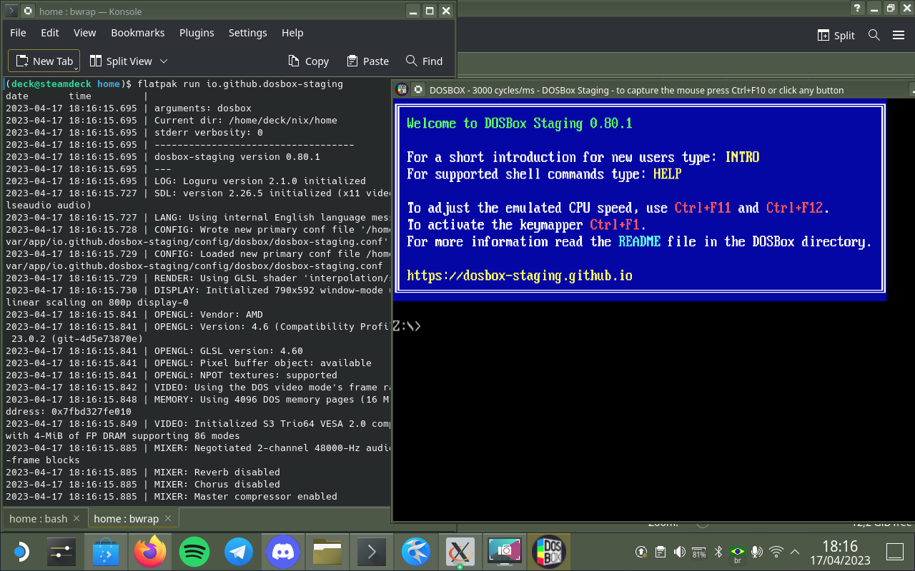Viewport: 915px width, 571px height.
Task: Launch DOSBox Staging from the taskbar
Action: pyautogui.click(x=548, y=551)
